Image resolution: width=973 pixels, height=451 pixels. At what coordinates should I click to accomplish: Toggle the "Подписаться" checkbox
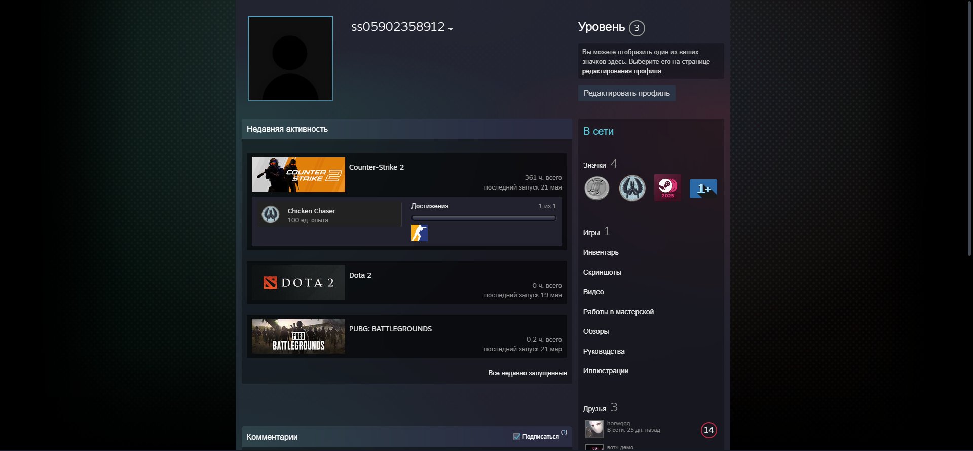coord(517,437)
